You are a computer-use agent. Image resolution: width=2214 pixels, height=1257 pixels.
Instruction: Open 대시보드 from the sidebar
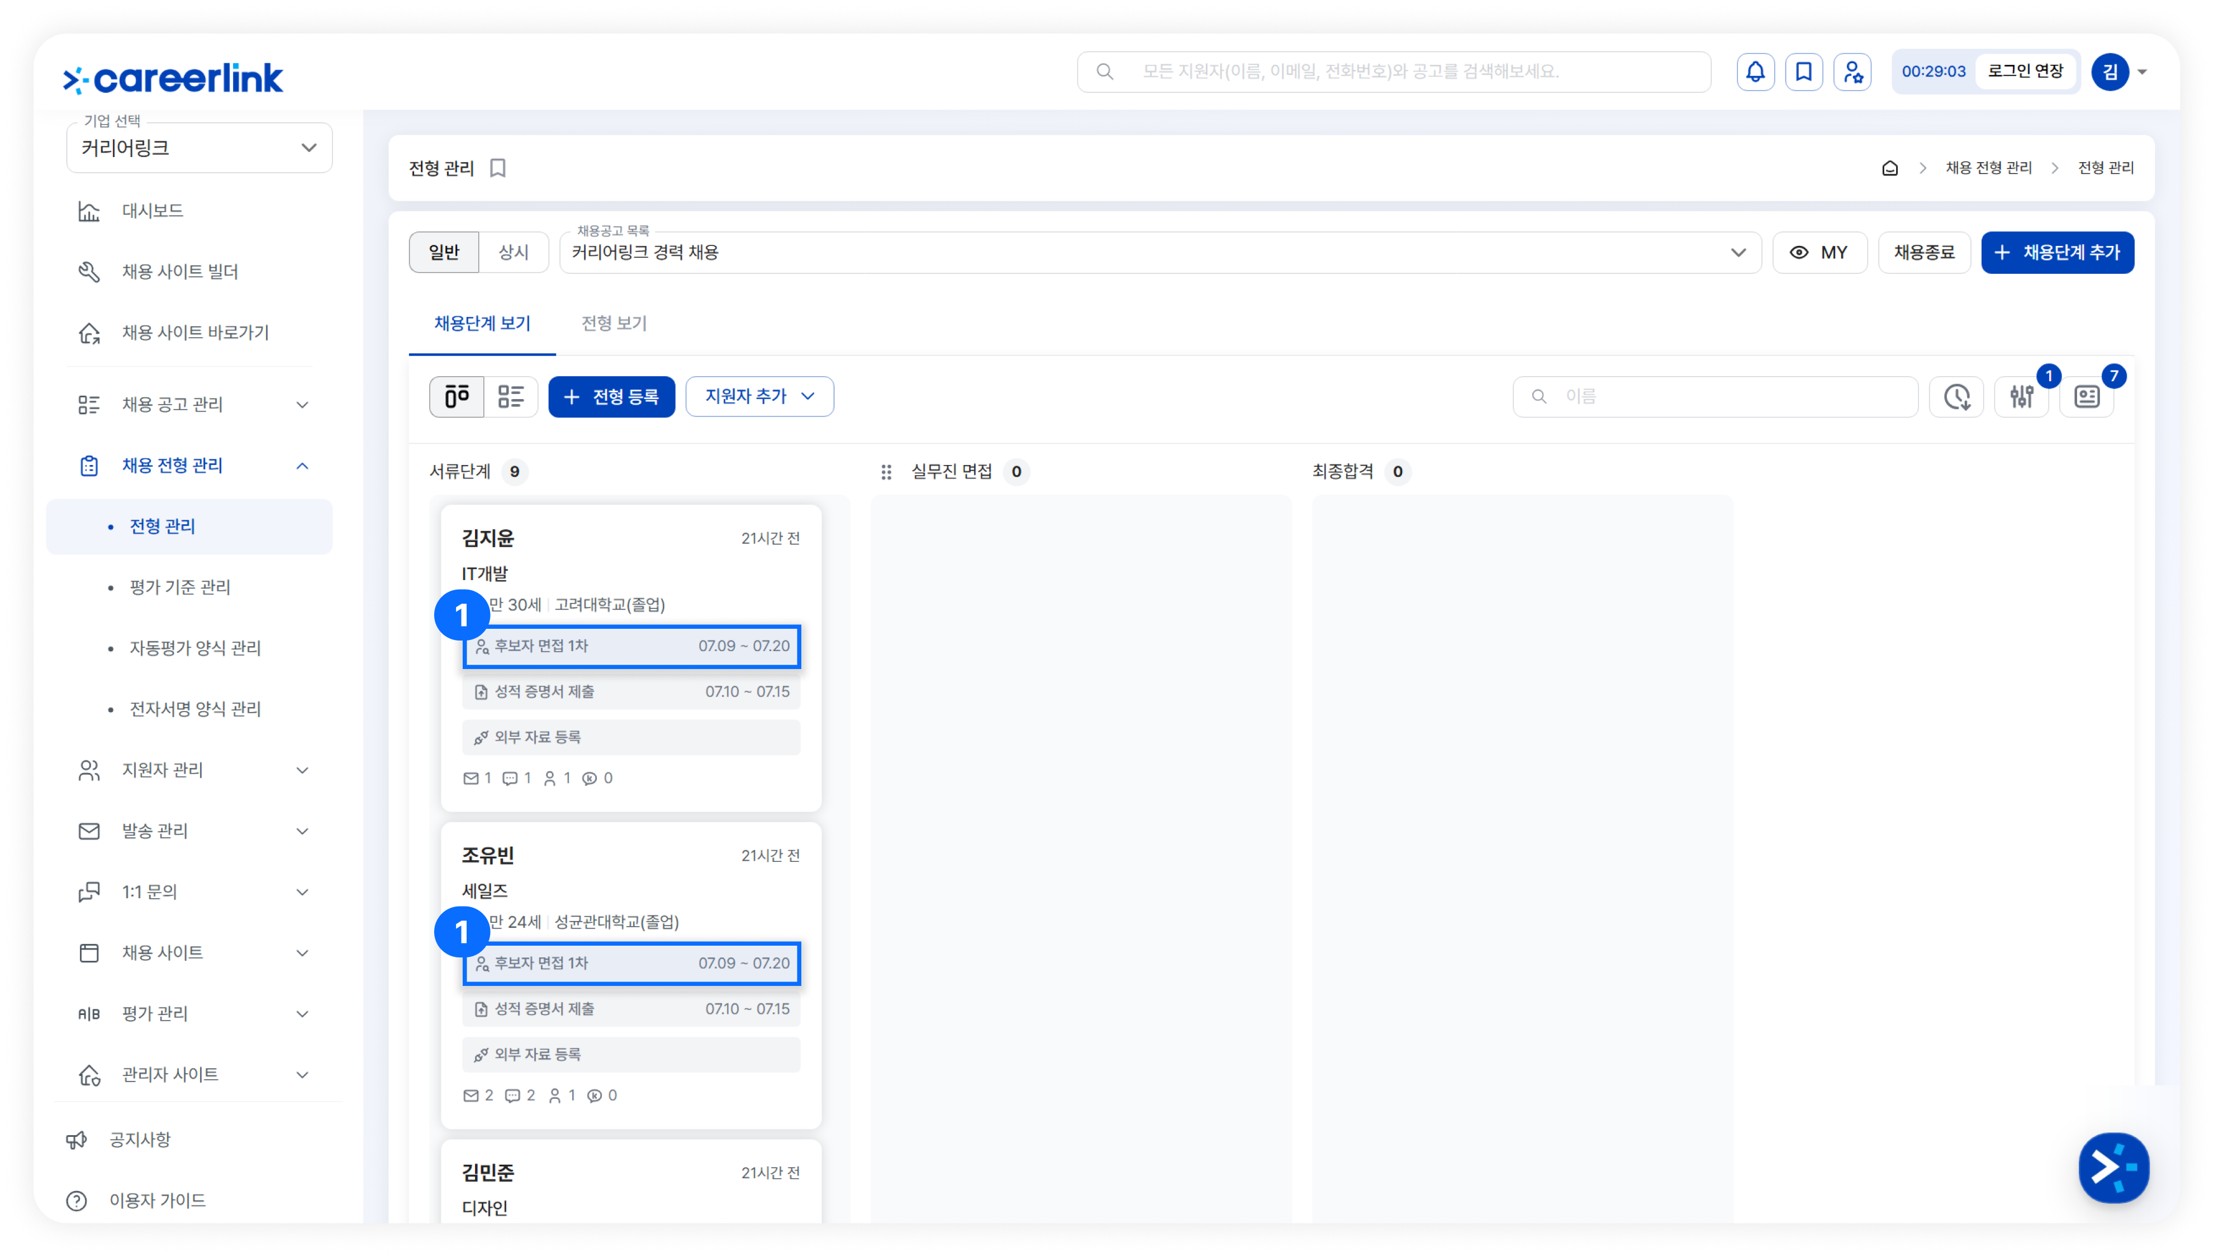(152, 211)
